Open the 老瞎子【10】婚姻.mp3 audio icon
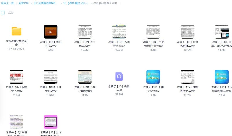 (119, 77)
